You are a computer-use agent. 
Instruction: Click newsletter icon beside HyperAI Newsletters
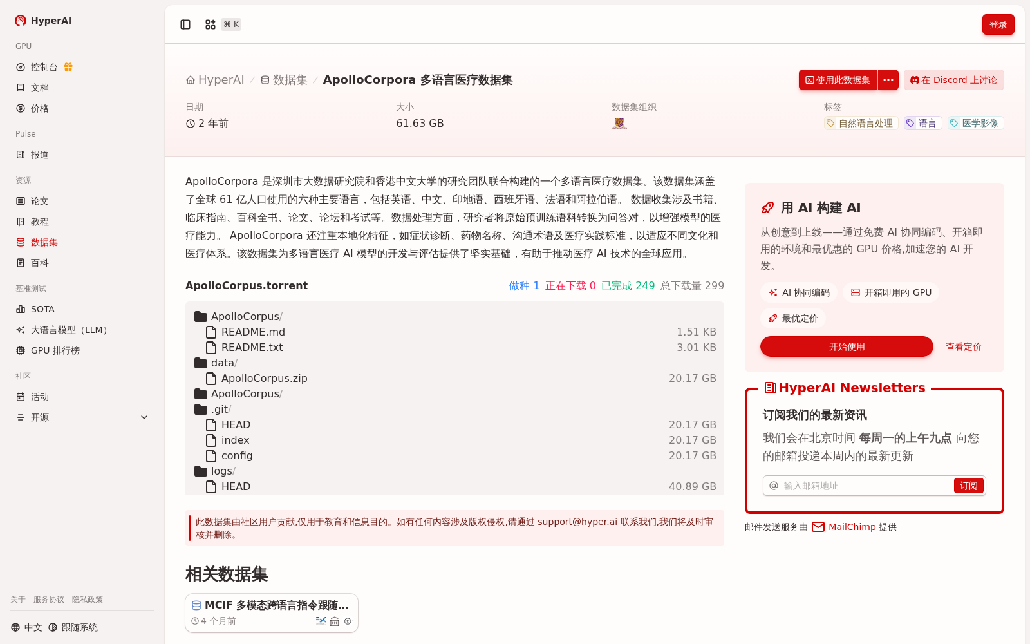[x=770, y=388]
